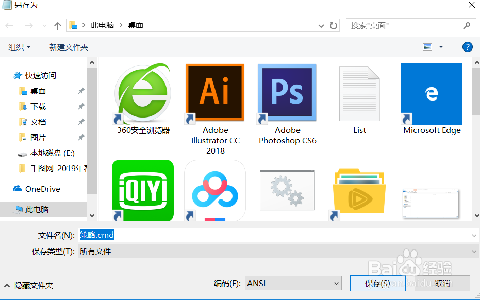The image size is (480, 300).
Task: Select the Adobe Illustrator CC 2018 icon
Action: (215, 93)
